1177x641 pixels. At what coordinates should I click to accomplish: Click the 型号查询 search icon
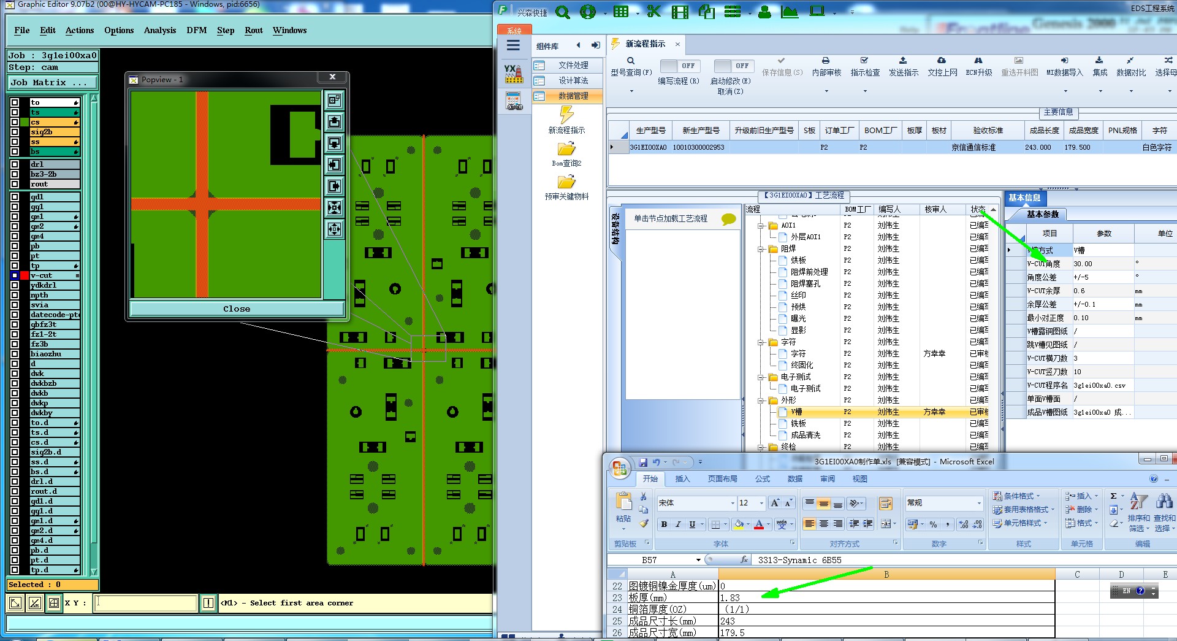point(630,61)
